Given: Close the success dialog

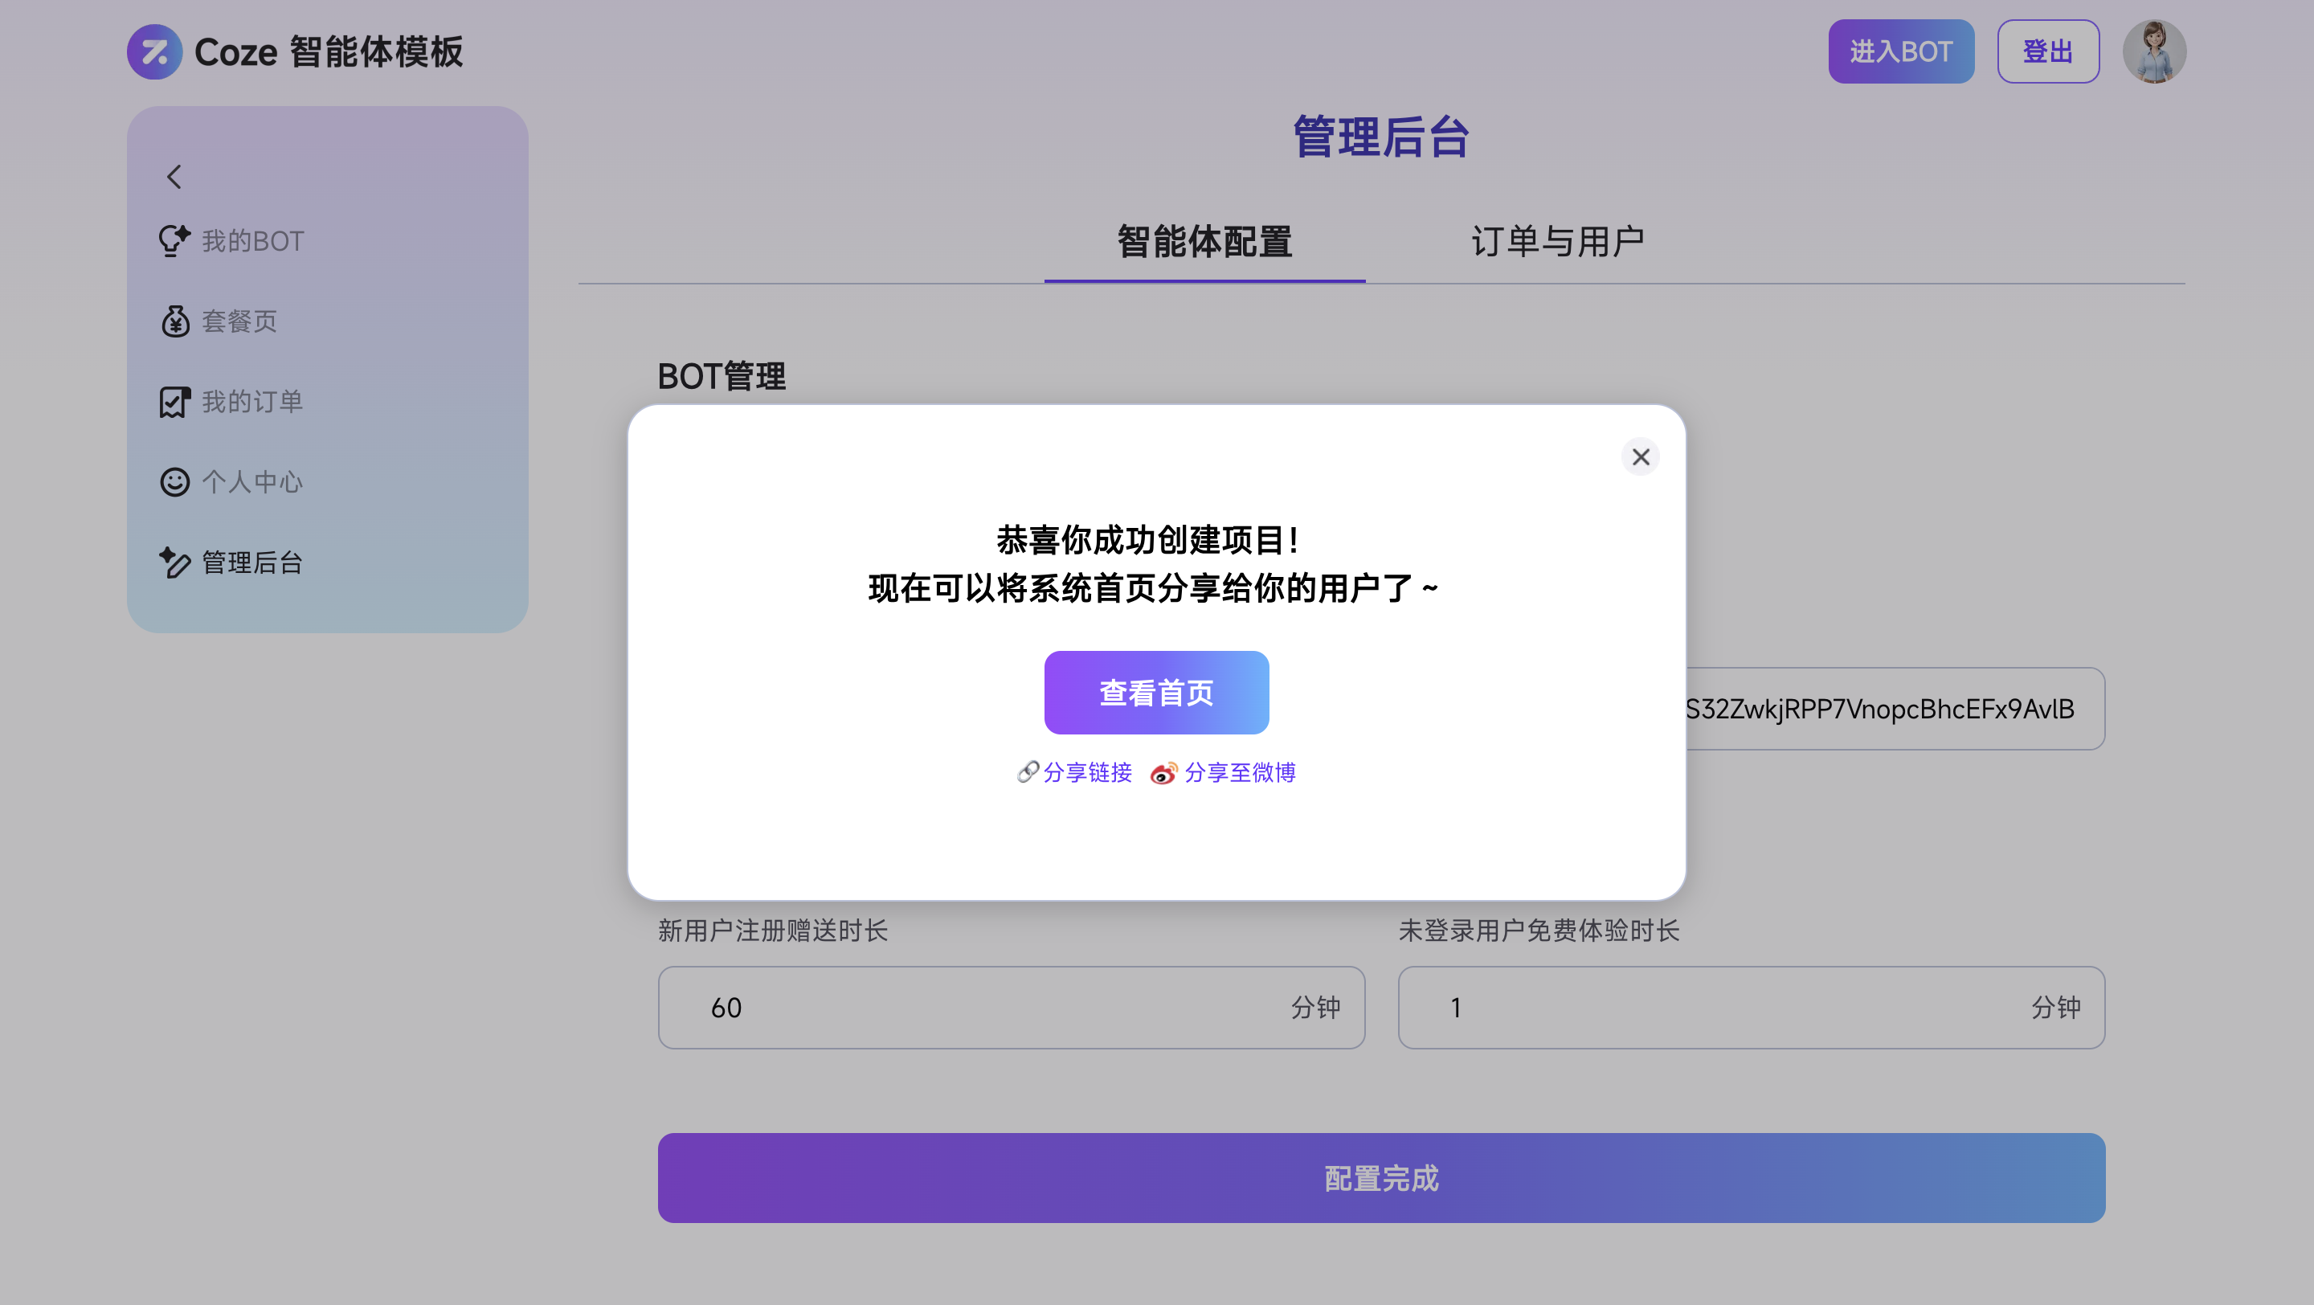Looking at the screenshot, I should pyautogui.click(x=1640, y=457).
